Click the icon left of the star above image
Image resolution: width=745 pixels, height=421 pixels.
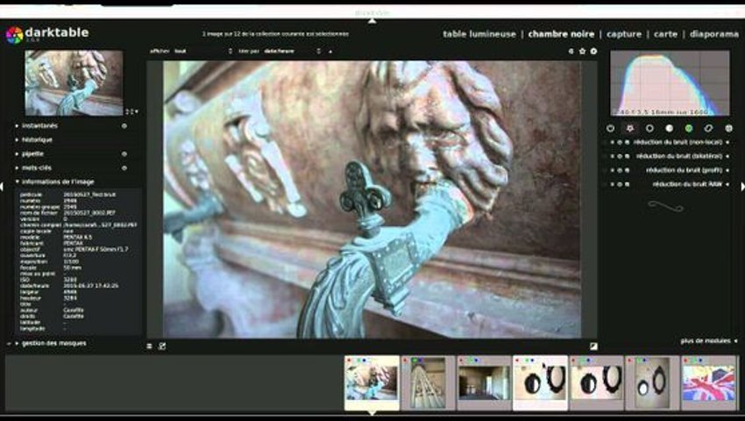tap(571, 51)
